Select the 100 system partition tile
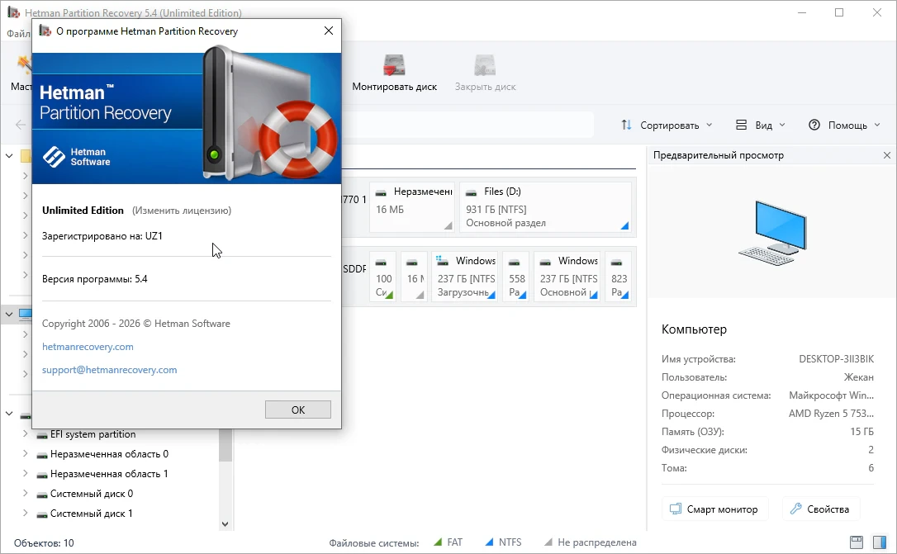The width and height of the screenshot is (897, 554). 382,276
